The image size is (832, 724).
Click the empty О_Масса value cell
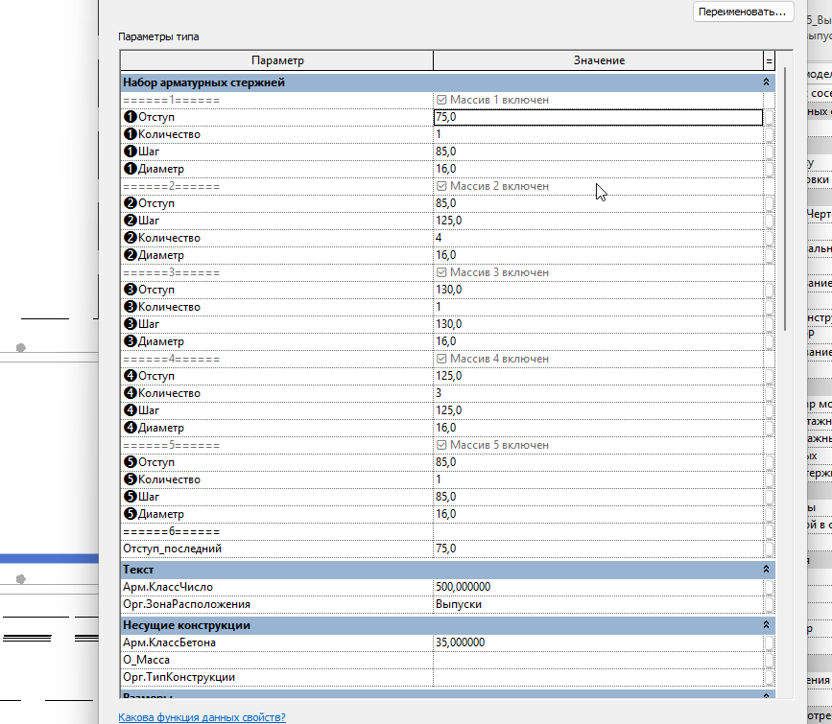coord(598,660)
